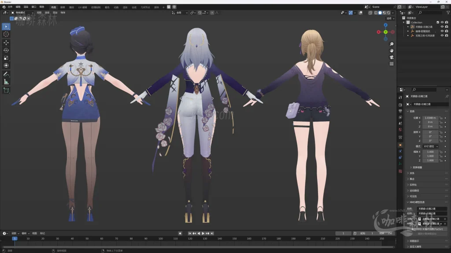
Task: Select the Transform tool
Action: pyautogui.click(x=6, y=65)
